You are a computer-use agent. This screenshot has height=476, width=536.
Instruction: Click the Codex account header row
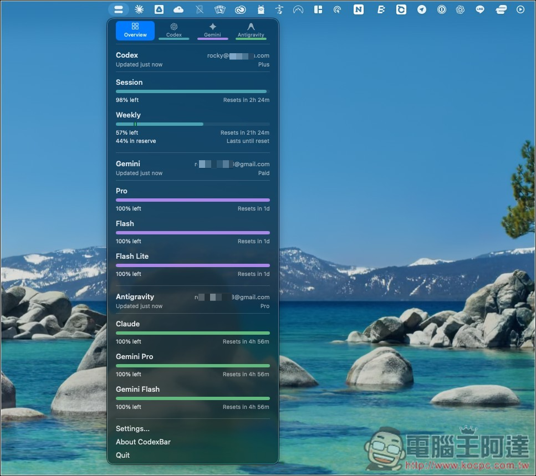(x=192, y=59)
